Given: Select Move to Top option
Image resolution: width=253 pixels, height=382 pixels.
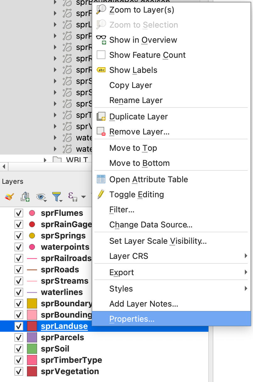Looking at the screenshot, I should tap(133, 148).
